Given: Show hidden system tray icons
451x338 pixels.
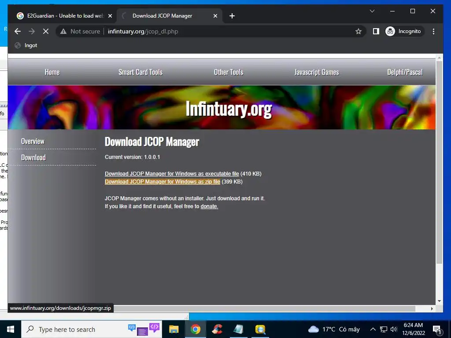Looking at the screenshot, I should (373, 329).
